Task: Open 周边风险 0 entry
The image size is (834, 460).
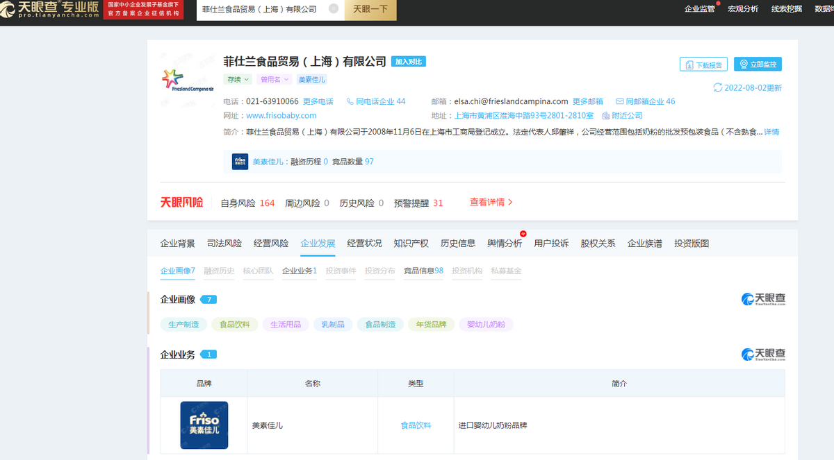Action: (x=308, y=203)
